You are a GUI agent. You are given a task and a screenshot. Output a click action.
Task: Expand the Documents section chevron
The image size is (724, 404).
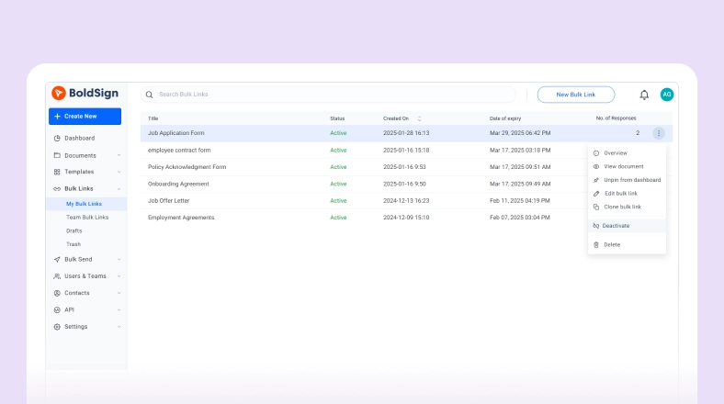pyautogui.click(x=119, y=155)
